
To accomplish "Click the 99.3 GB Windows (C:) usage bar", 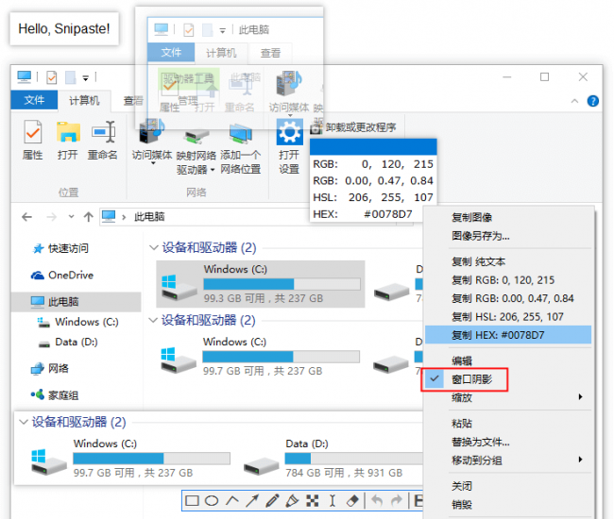I will click(x=281, y=283).
